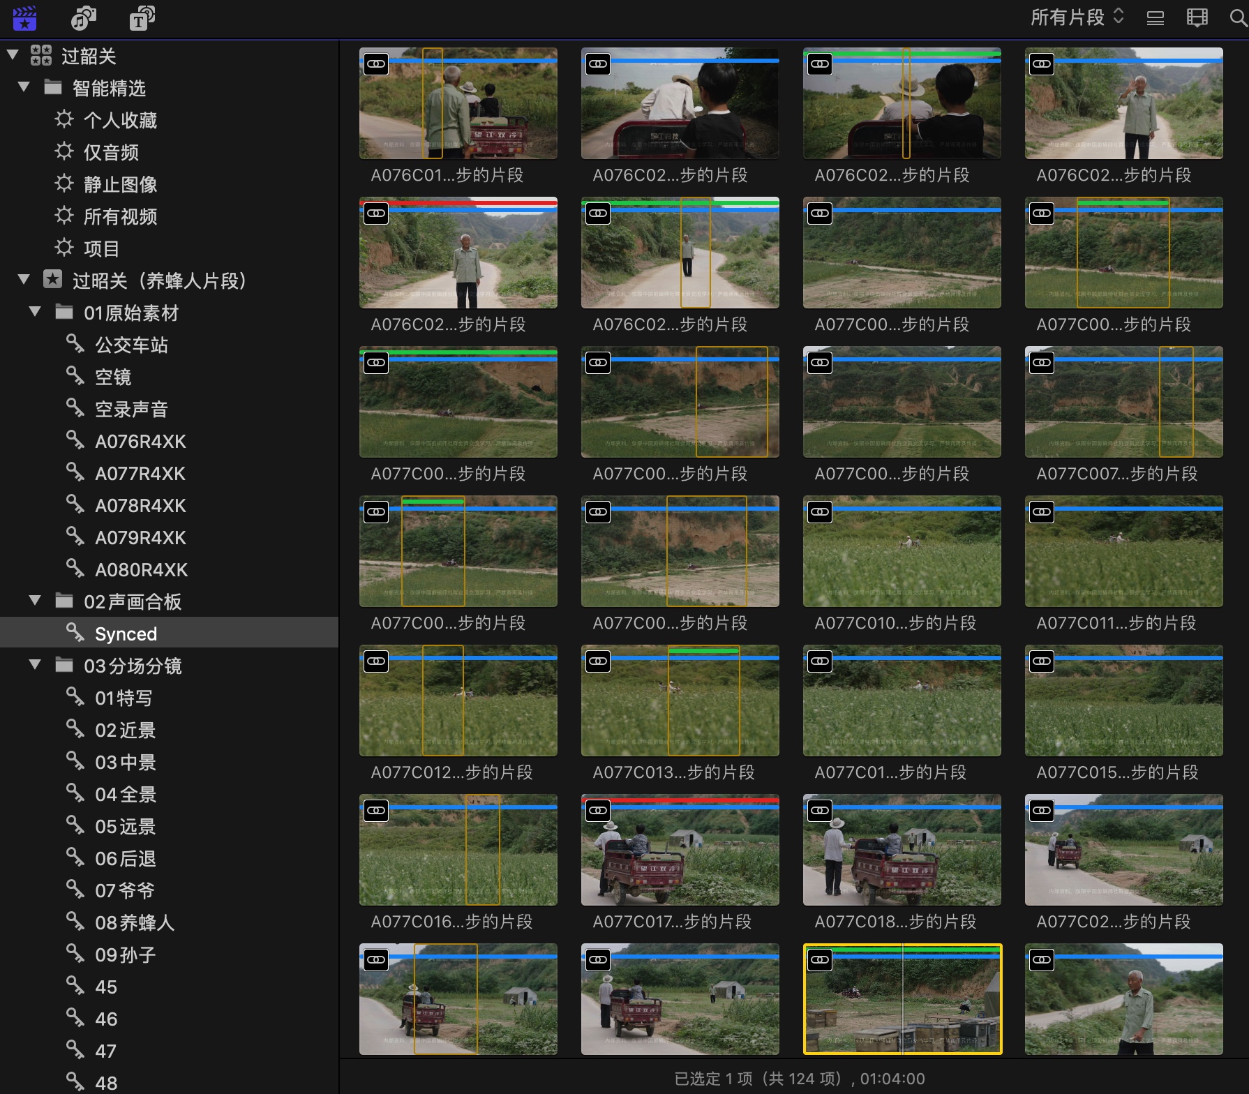Collapse the 03分场分镜 folder
1249x1094 pixels.
point(35,665)
